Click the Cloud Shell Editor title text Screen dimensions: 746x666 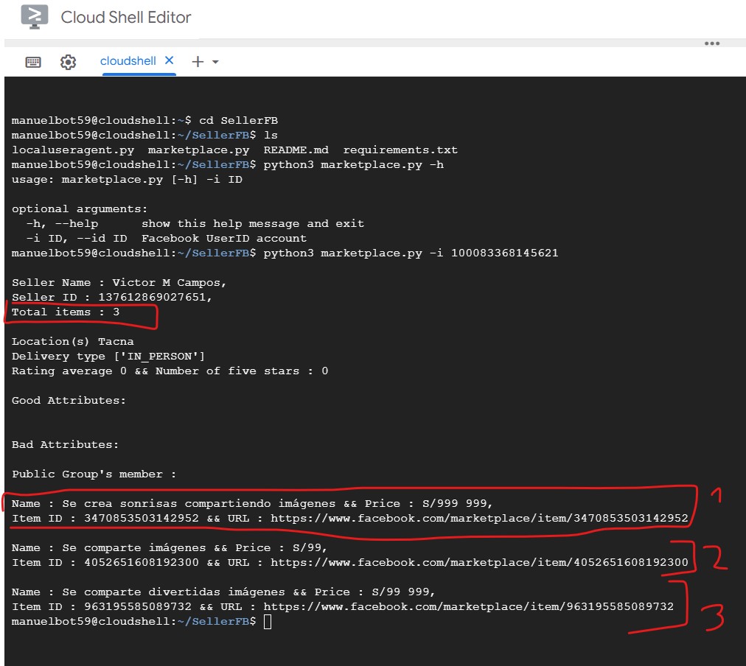[125, 17]
